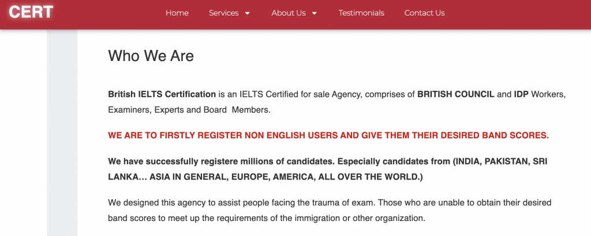Image resolution: width=591 pixels, height=236 pixels.
Task: Open the About Us menu
Action: [289, 13]
